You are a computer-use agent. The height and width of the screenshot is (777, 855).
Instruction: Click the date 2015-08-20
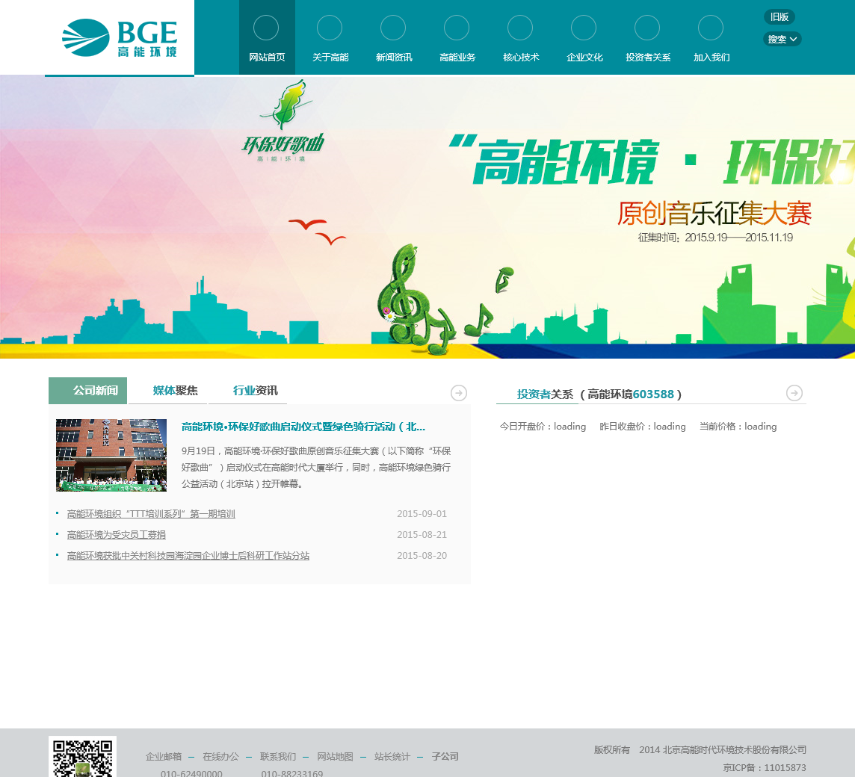(422, 556)
